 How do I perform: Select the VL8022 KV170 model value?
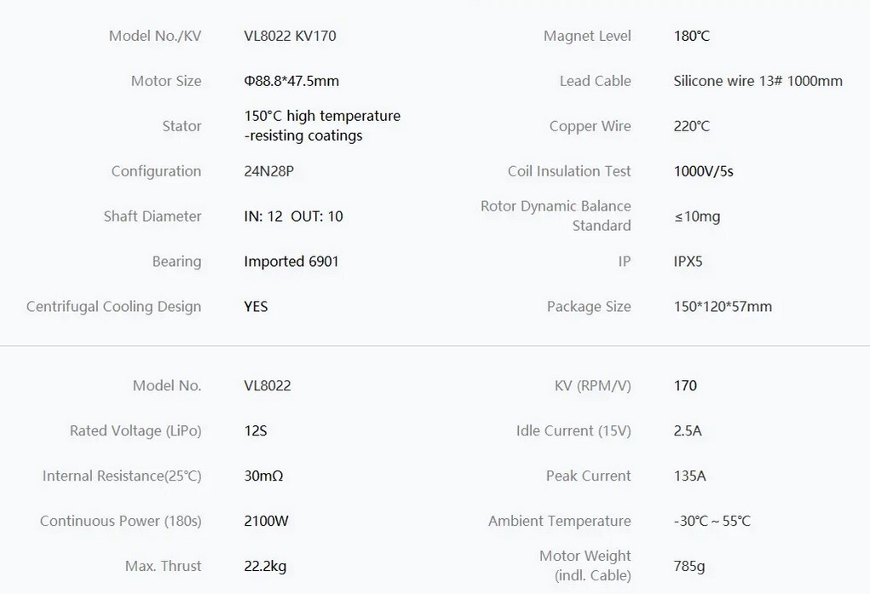point(290,36)
